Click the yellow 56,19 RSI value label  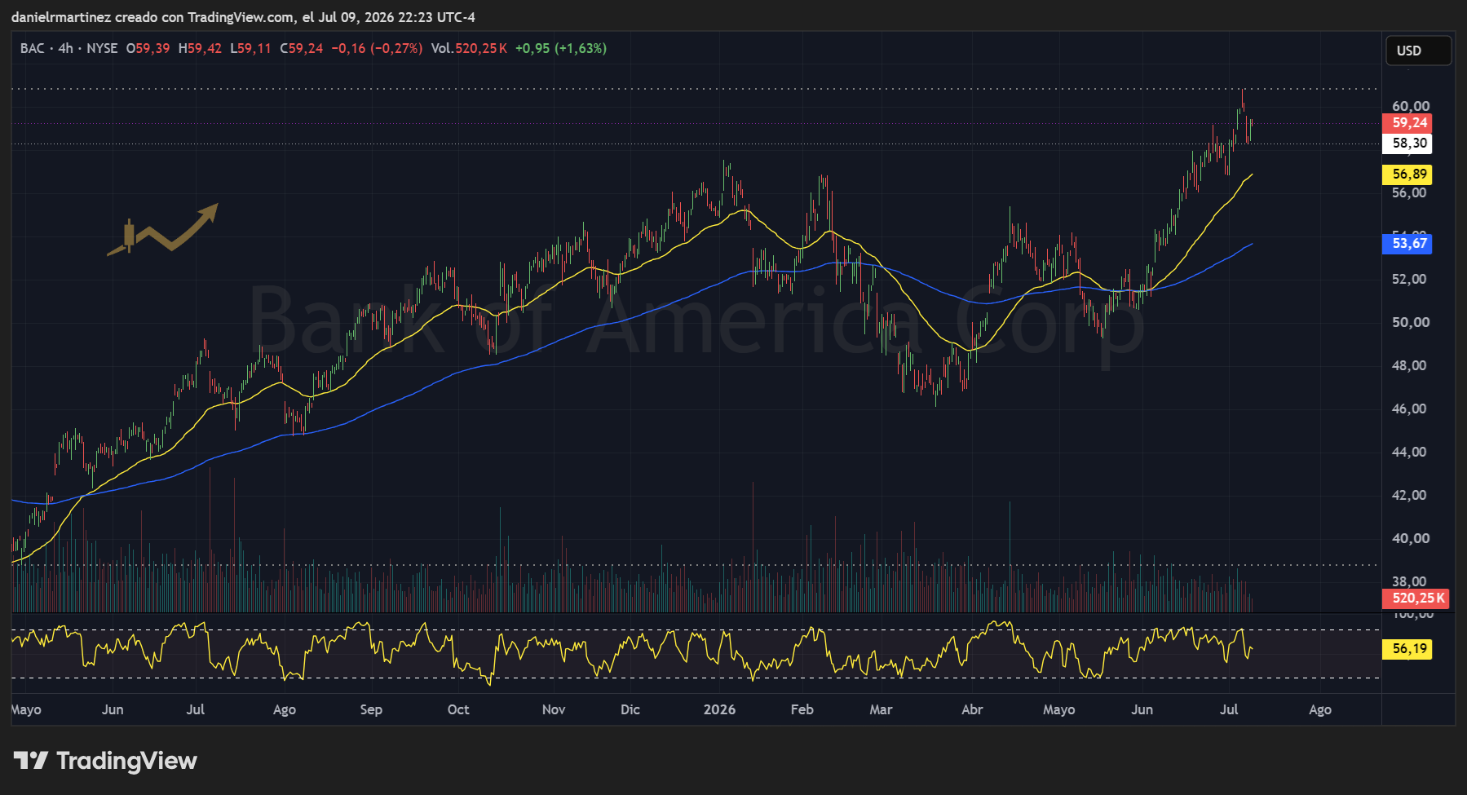[1407, 649]
